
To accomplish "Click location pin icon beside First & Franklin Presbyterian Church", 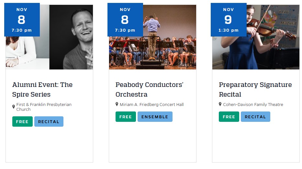I will click(x=14, y=107).
